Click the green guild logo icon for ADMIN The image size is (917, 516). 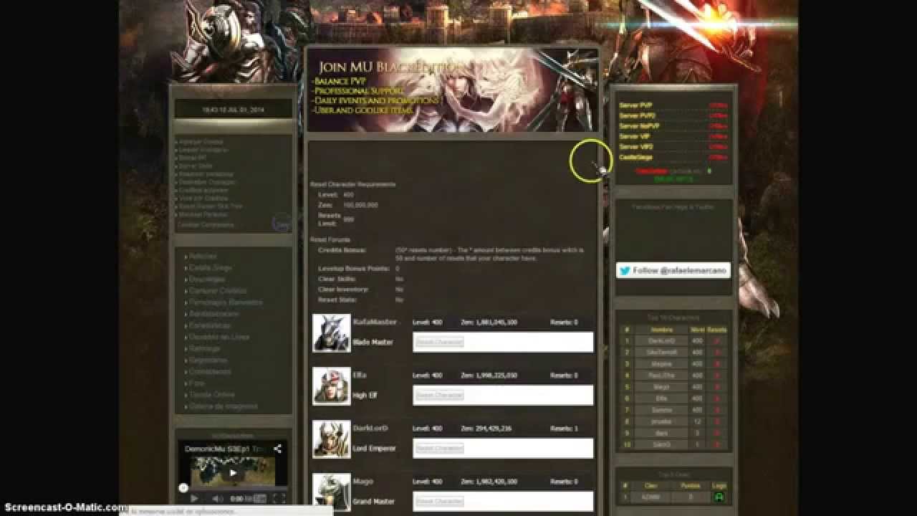[x=719, y=497]
